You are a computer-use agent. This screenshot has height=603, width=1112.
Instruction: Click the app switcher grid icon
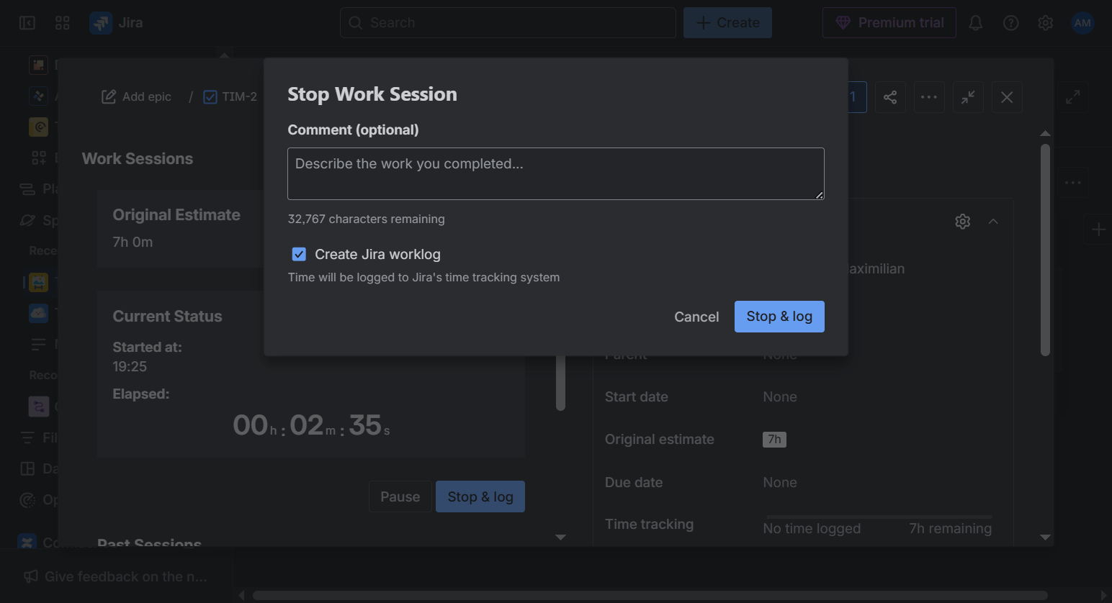[x=63, y=23]
